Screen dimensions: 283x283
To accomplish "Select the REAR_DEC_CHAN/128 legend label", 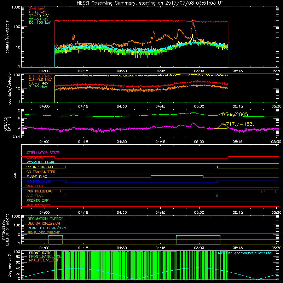I will click(x=47, y=228).
